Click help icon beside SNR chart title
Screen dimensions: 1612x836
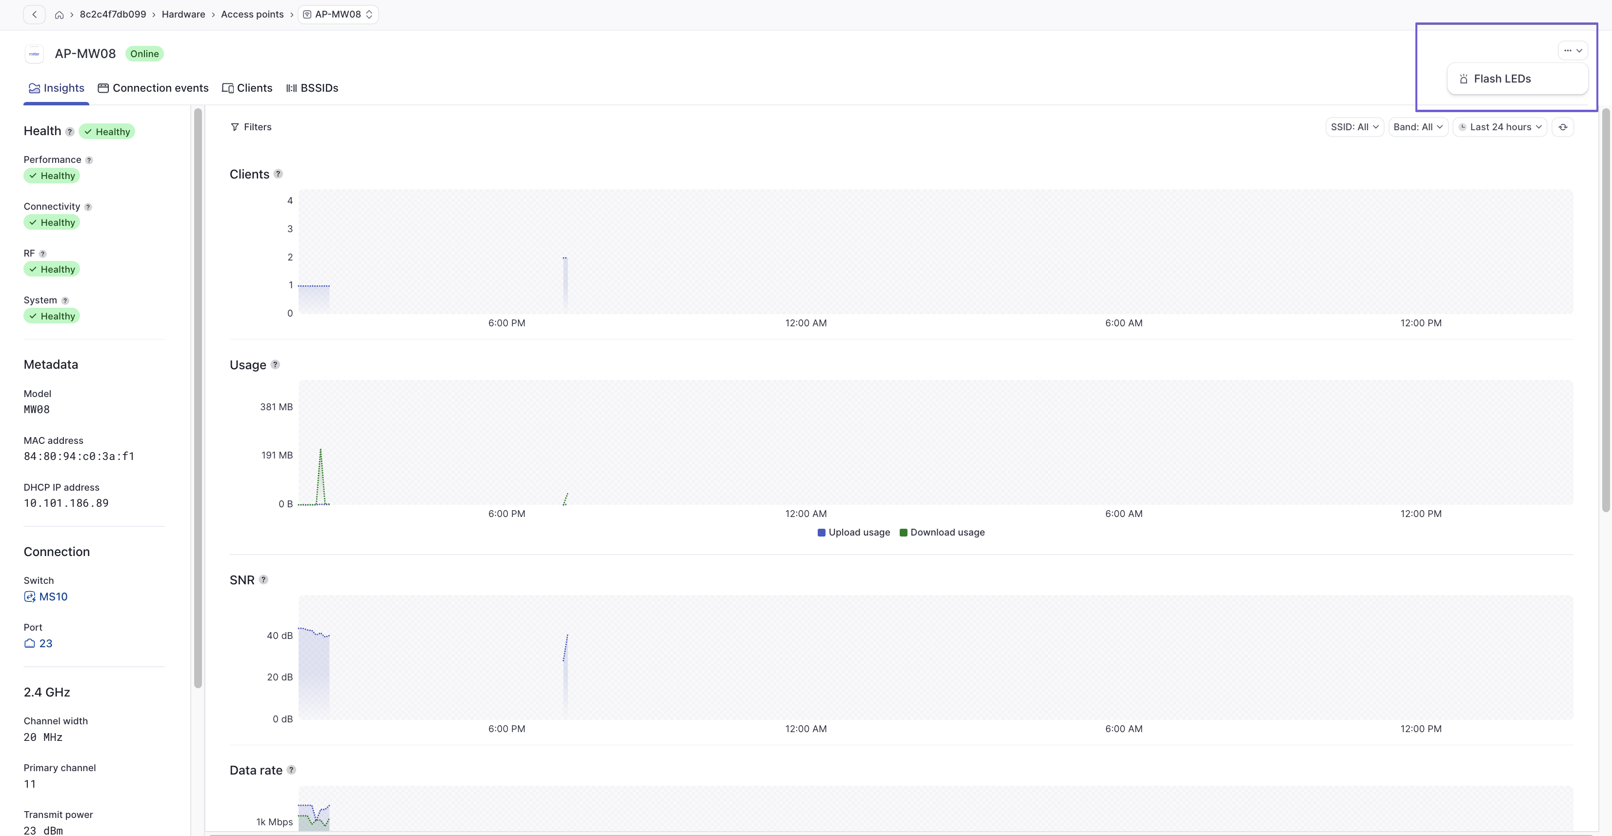point(263,580)
